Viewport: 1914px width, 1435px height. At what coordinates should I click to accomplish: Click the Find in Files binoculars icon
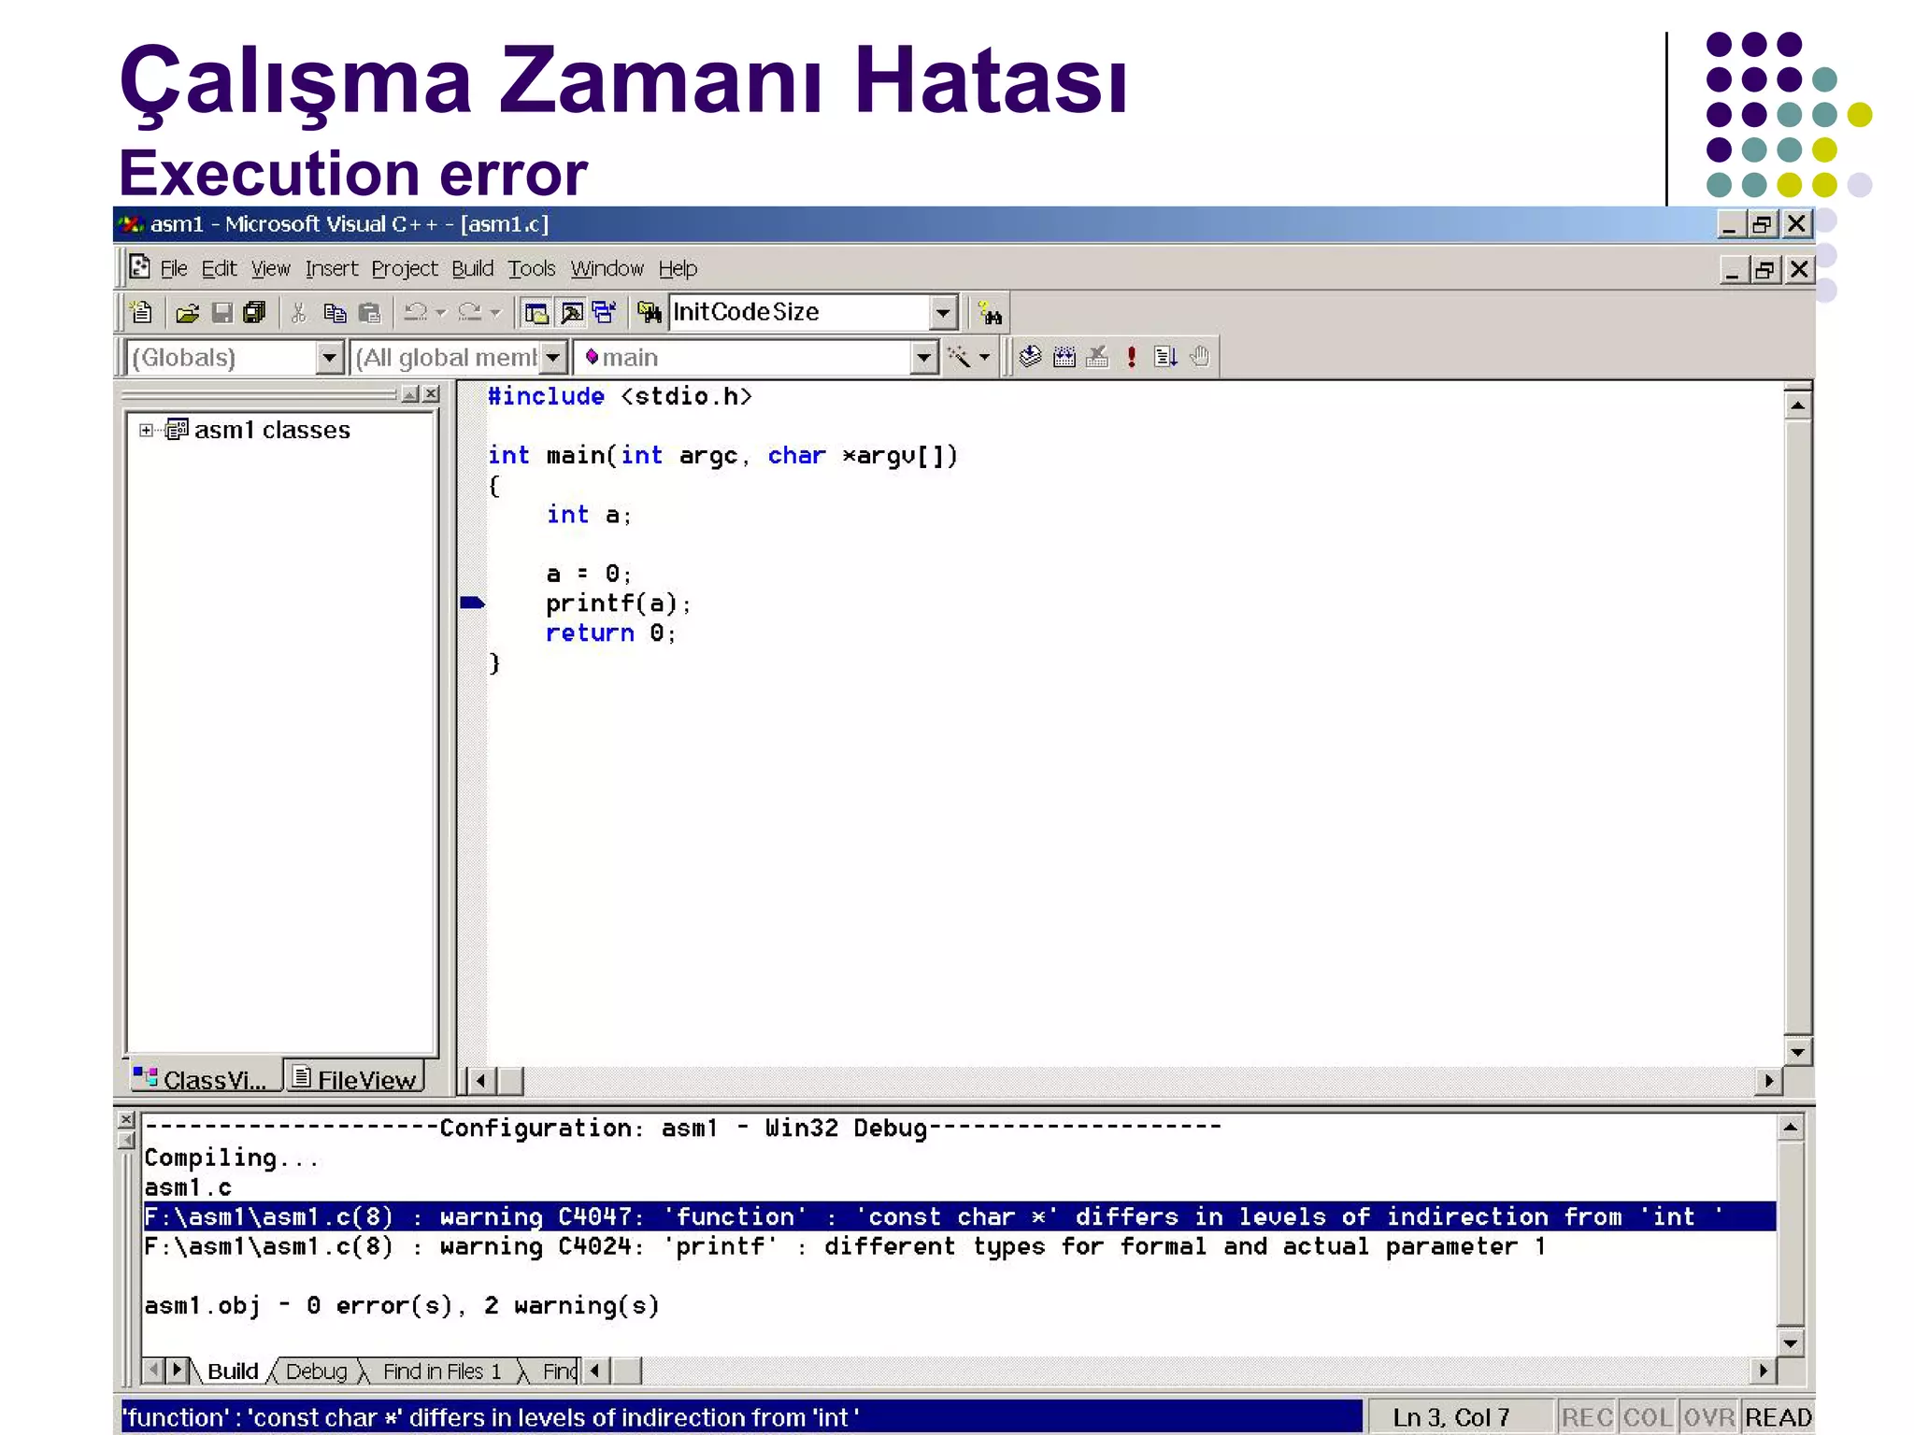pyautogui.click(x=650, y=313)
